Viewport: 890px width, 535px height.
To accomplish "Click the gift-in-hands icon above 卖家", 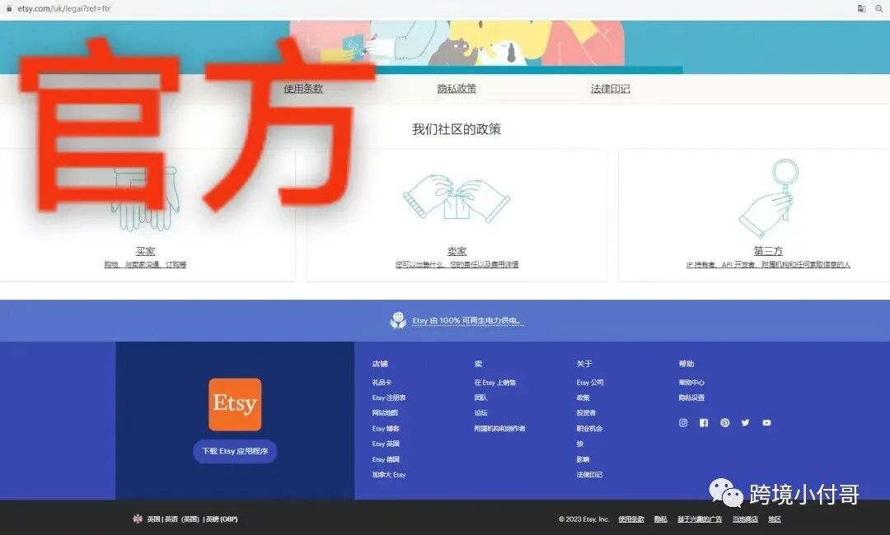I will (457, 198).
